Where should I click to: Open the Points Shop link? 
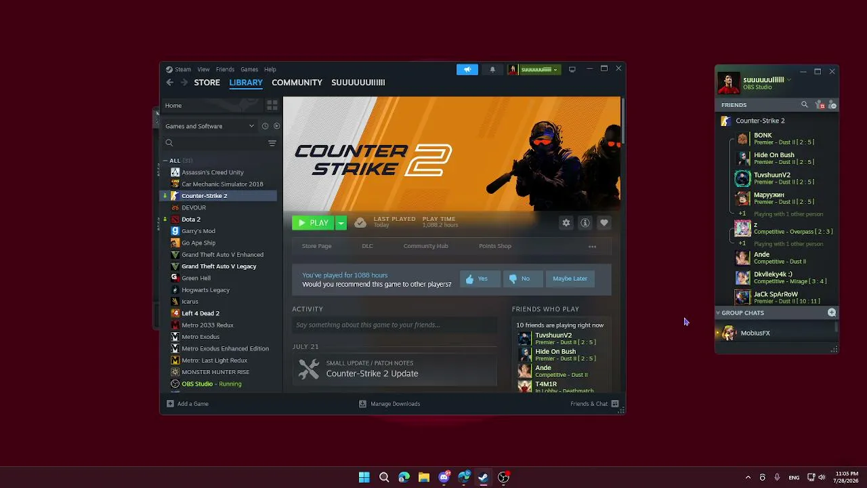[x=495, y=246]
